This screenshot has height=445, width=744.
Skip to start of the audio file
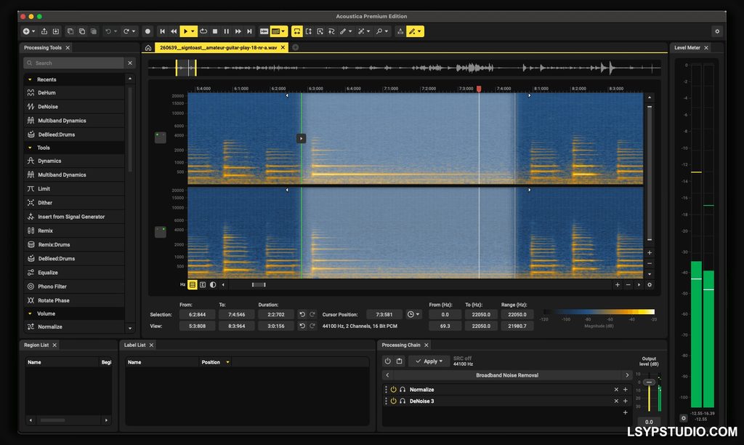pyautogui.click(x=162, y=31)
